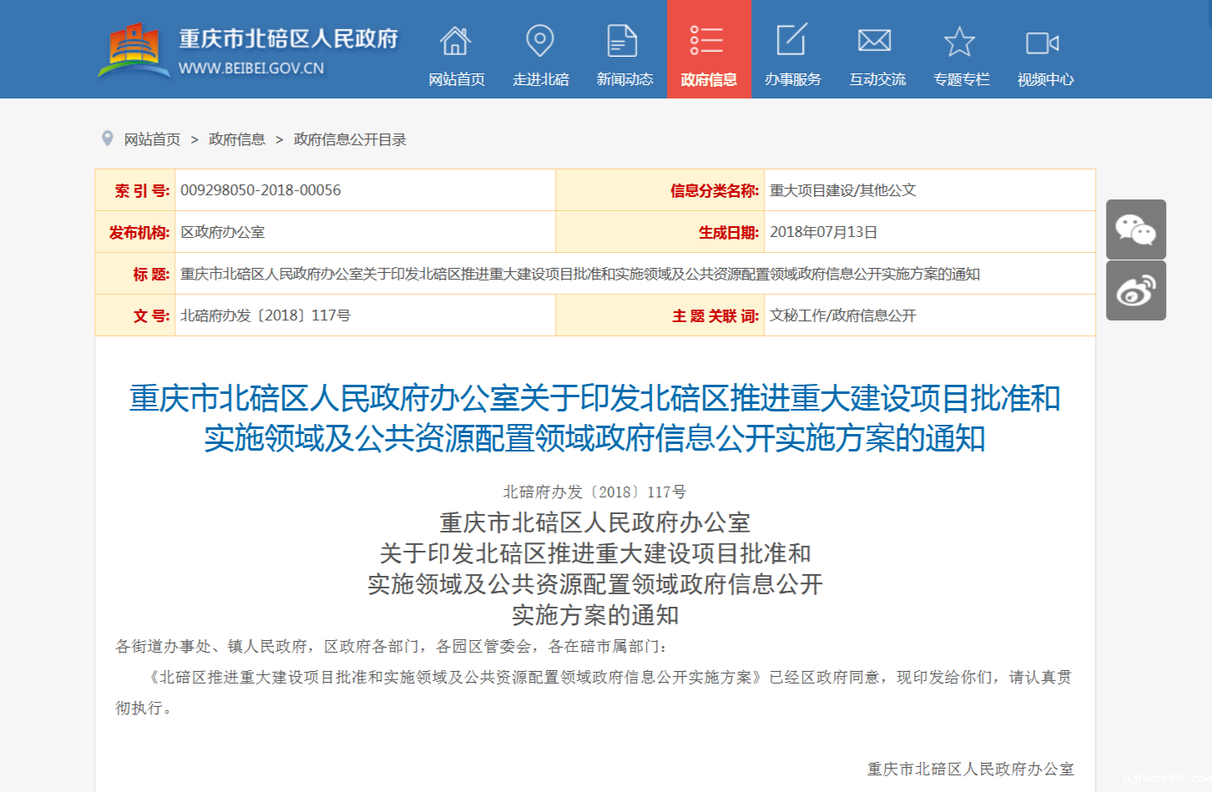The image size is (1212, 792).
Task: Open the video camera icon for 视频中心
Action: point(1043,43)
